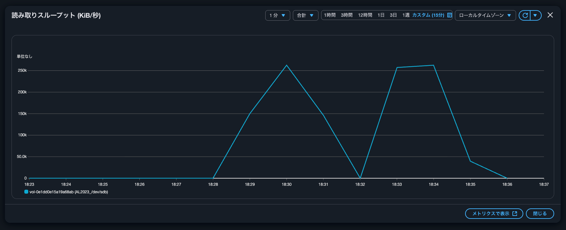Choose the 3日 time range
The image size is (566, 230).
pos(393,15)
